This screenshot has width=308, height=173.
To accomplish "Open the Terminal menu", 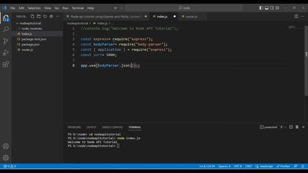I will point(77,8).
